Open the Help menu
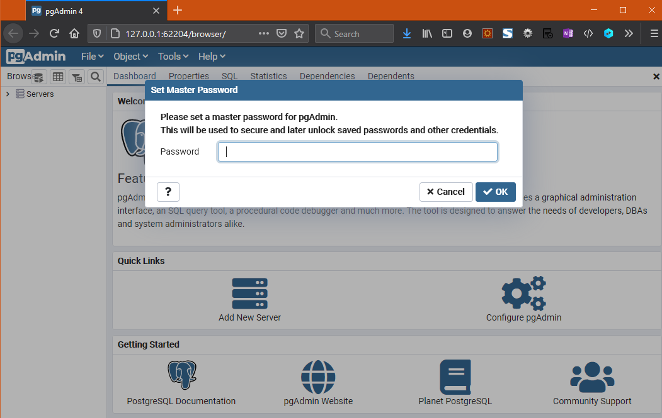 pos(212,57)
